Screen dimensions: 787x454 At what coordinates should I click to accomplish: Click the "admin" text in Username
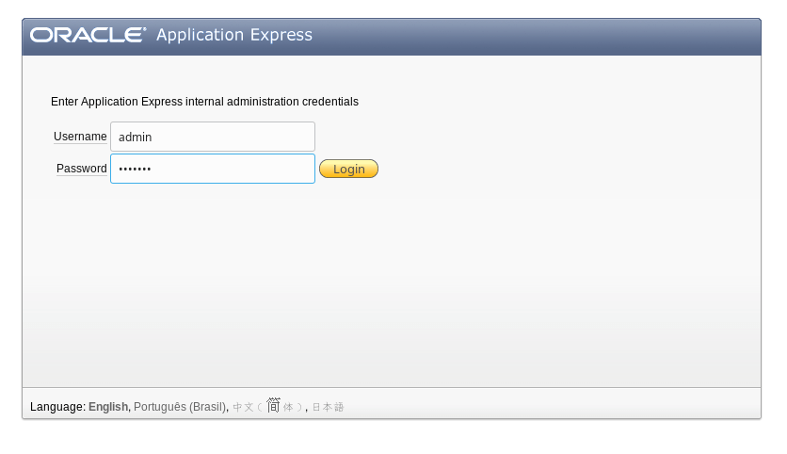point(135,137)
